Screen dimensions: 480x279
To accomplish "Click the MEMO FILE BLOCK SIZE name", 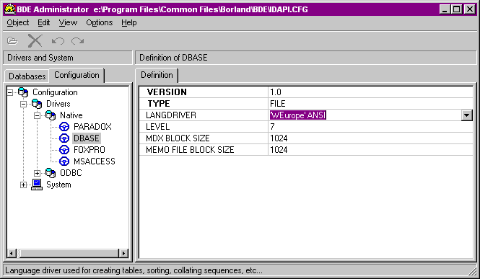I will pos(190,150).
